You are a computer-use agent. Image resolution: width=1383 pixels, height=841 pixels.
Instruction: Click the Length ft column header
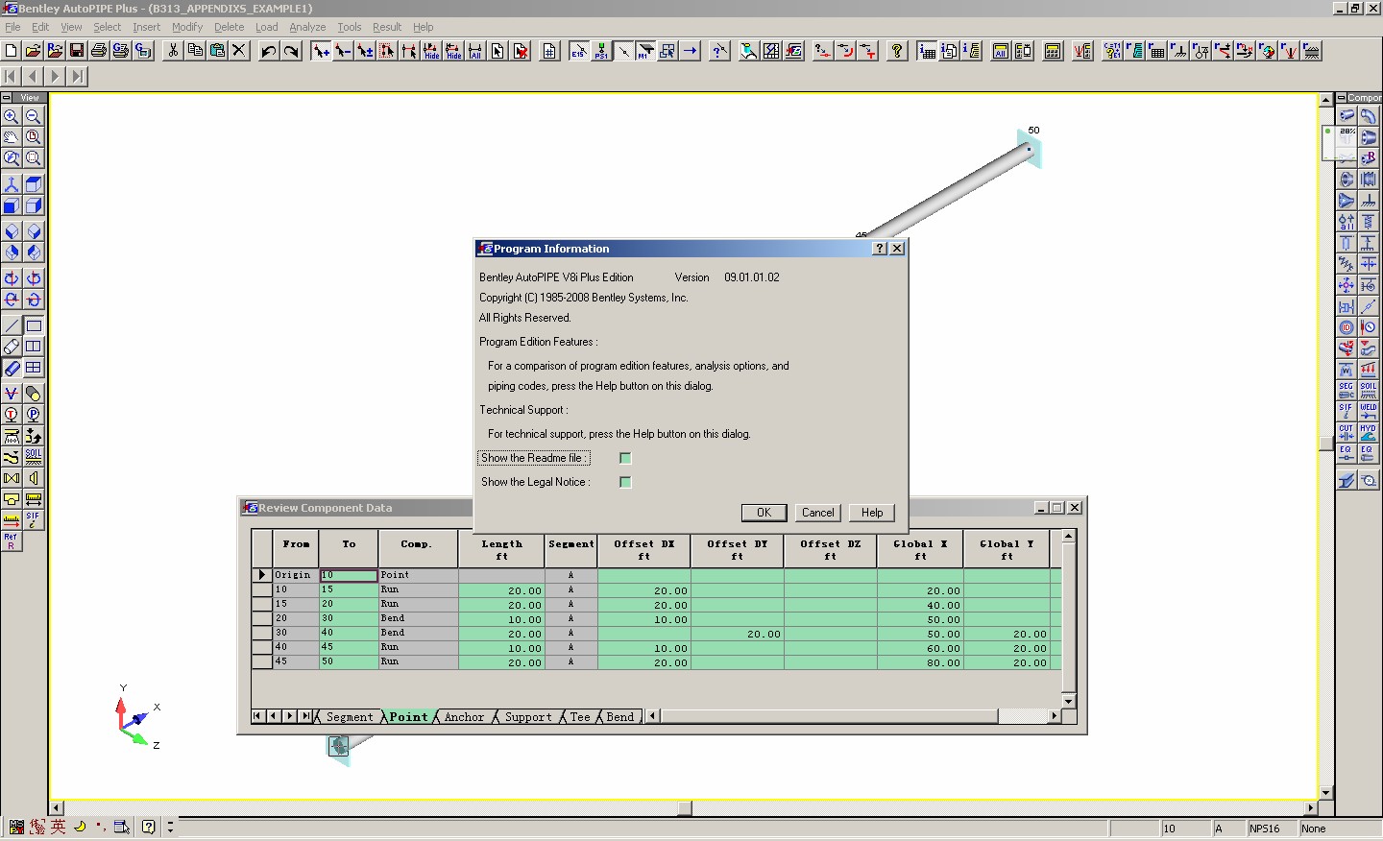pos(501,549)
